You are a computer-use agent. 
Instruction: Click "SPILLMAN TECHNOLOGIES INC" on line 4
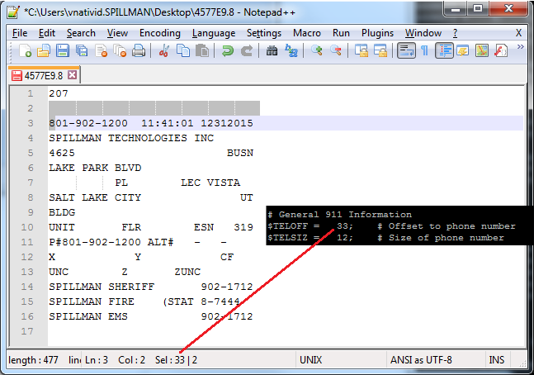(x=131, y=138)
